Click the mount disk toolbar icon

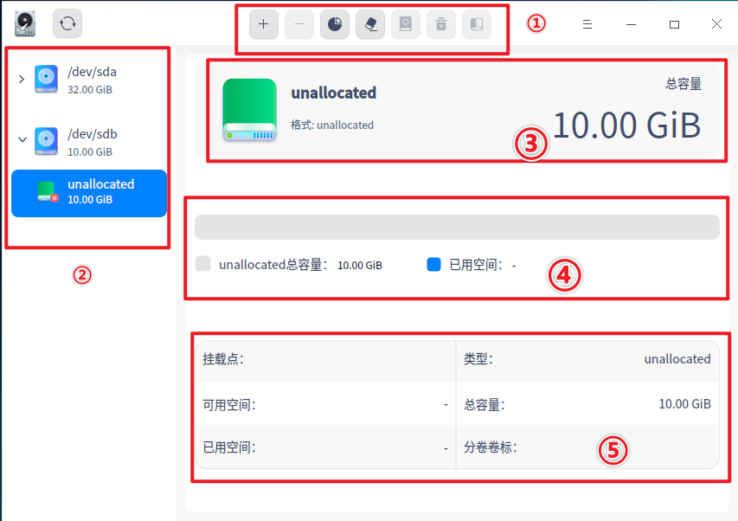pos(405,25)
